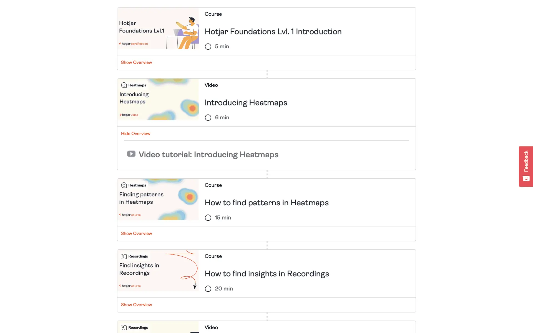Click the Recordings icon on Find insights thumbnail

[x=124, y=256]
